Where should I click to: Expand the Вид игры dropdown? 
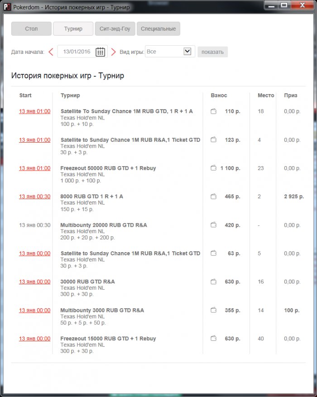click(187, 52)
